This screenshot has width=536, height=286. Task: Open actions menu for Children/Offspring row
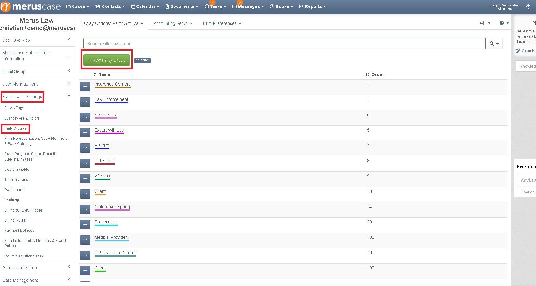coord(85,209)
